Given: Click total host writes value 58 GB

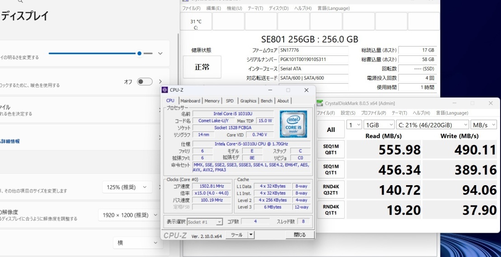Looking at the screenshot, I should pyautogui.click(x=417, y=59).
